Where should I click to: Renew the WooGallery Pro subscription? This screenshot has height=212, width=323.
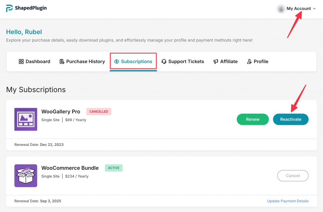tap(253, 119)
